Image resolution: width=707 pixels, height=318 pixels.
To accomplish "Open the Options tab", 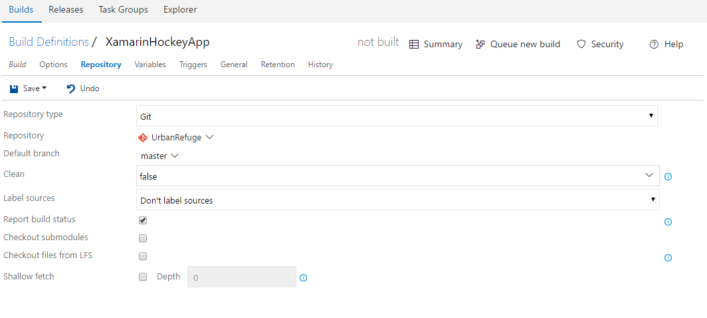I will (53, 65).
